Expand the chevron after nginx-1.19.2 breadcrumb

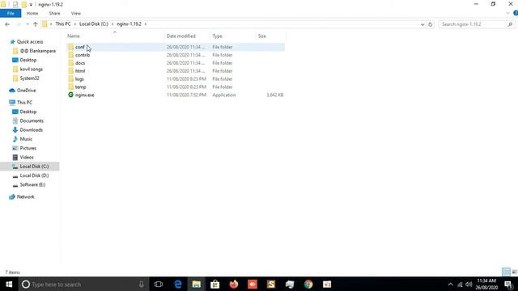point(146,24)
